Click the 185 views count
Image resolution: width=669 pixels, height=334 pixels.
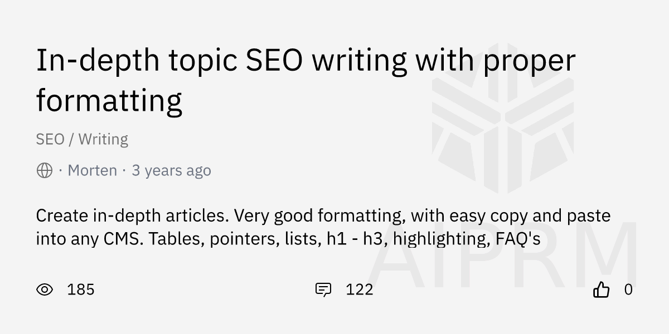coord(81,289)
